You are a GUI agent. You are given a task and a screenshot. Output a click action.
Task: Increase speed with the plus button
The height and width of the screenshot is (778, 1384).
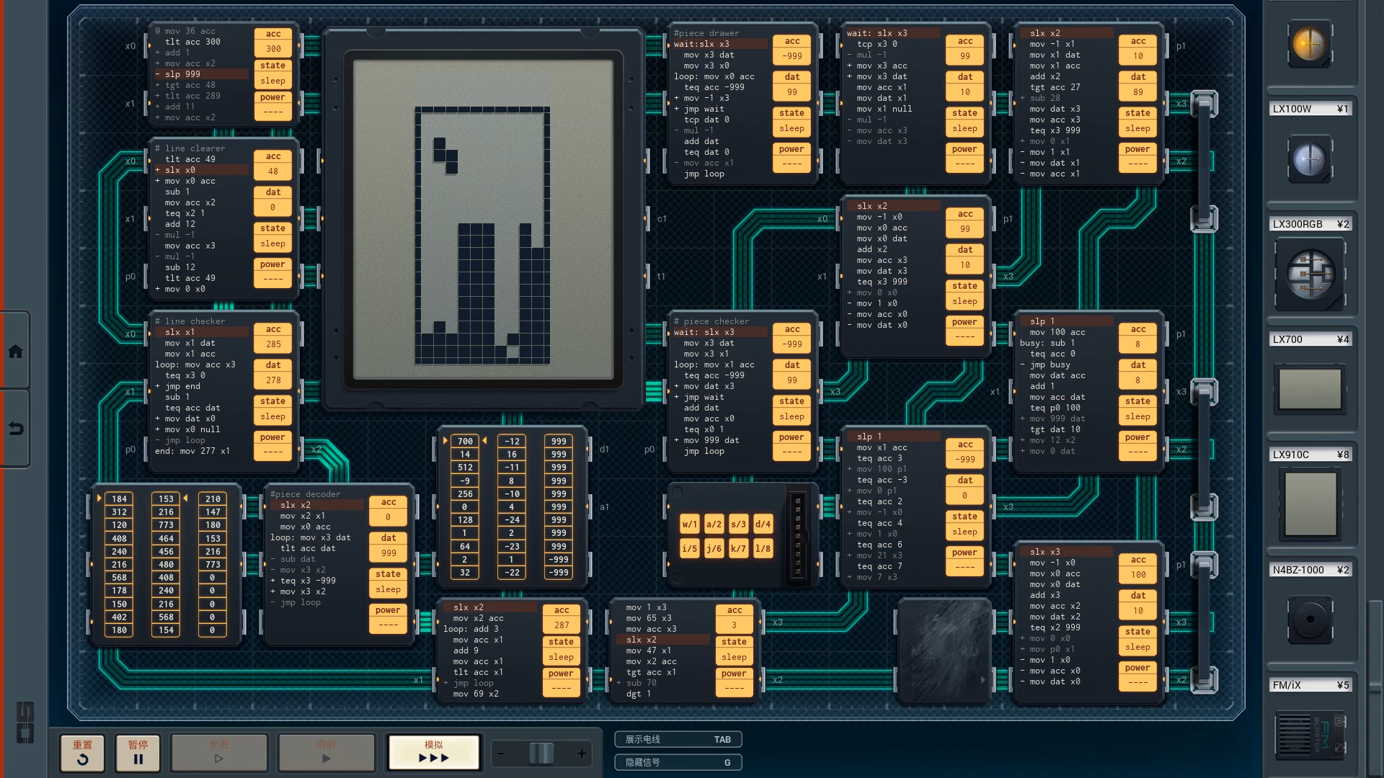coord(581,754)
